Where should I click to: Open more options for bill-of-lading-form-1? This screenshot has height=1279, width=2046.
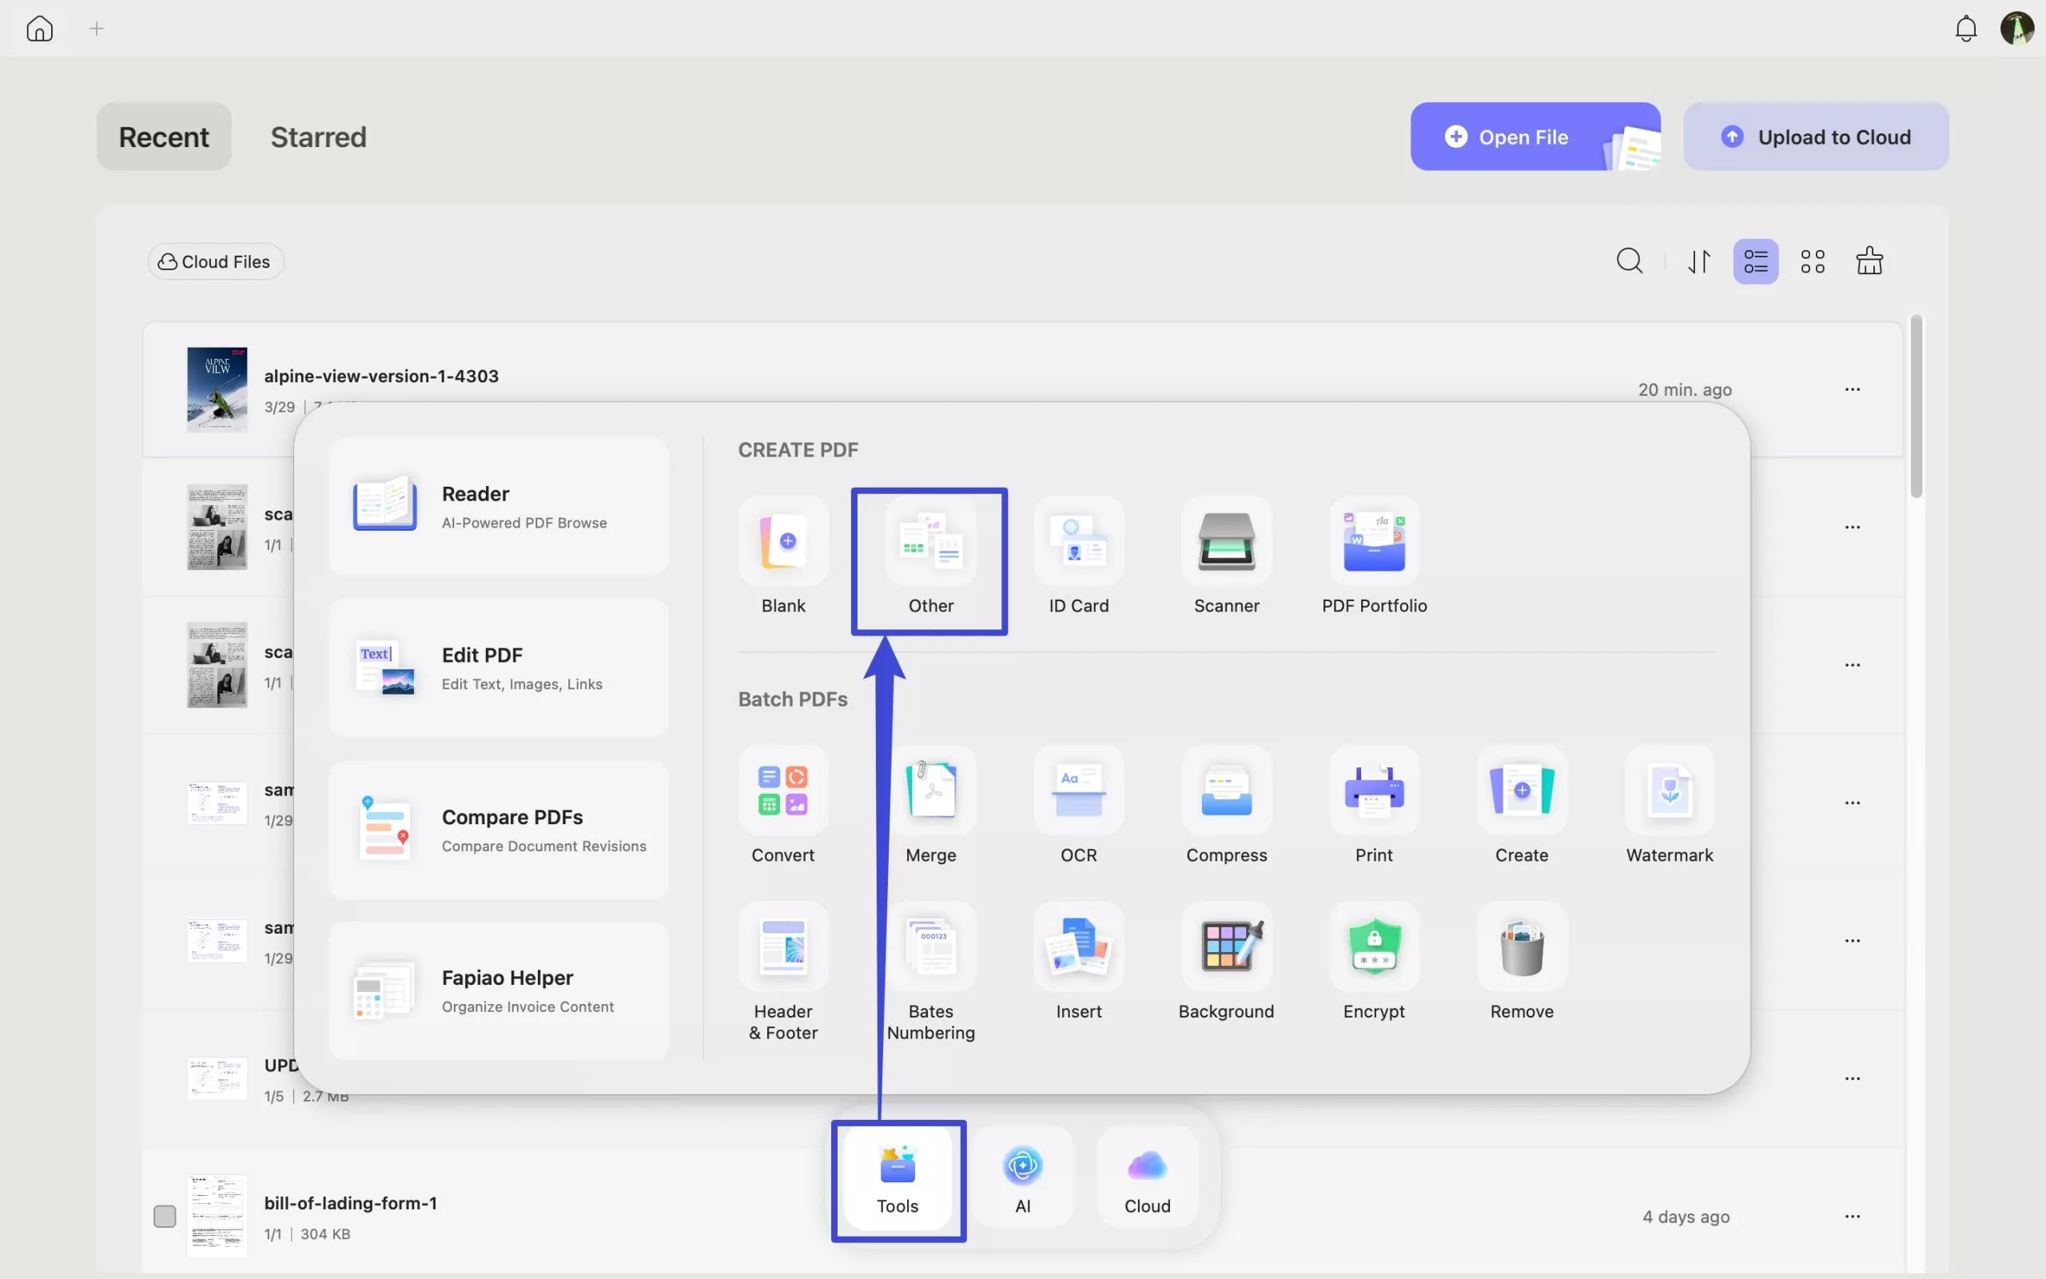pos(1853,1216)
